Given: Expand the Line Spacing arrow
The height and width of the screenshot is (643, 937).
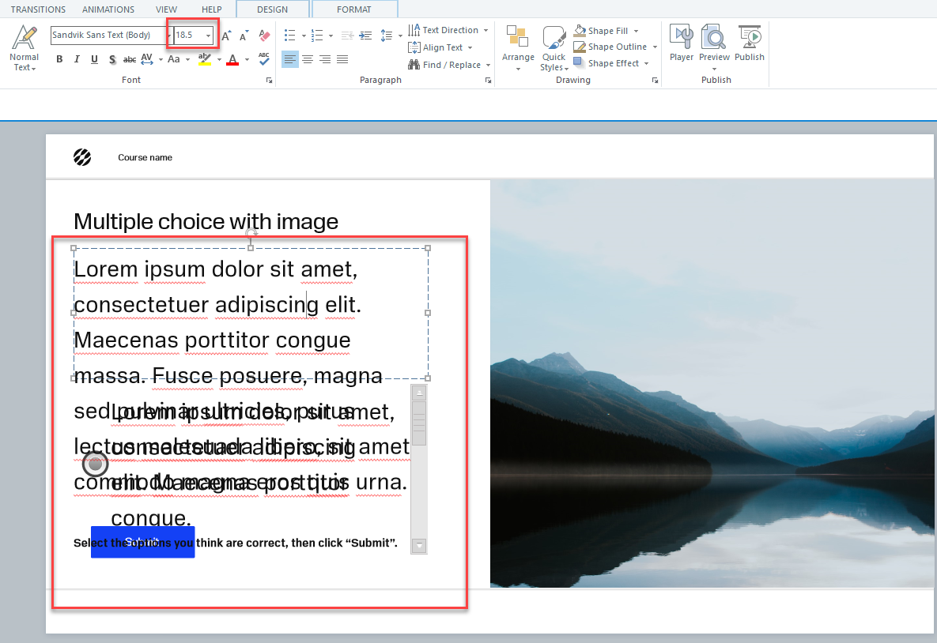Looking at the screenshot, I should coord(400,36).
